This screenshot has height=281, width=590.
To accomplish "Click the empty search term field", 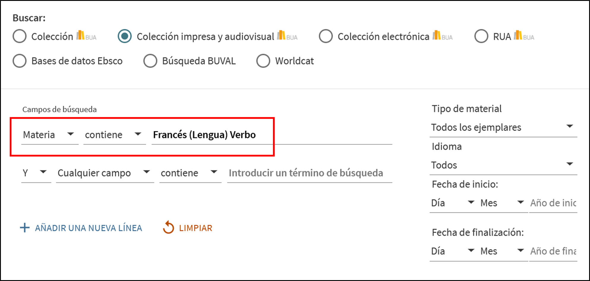I will point(309,173).
